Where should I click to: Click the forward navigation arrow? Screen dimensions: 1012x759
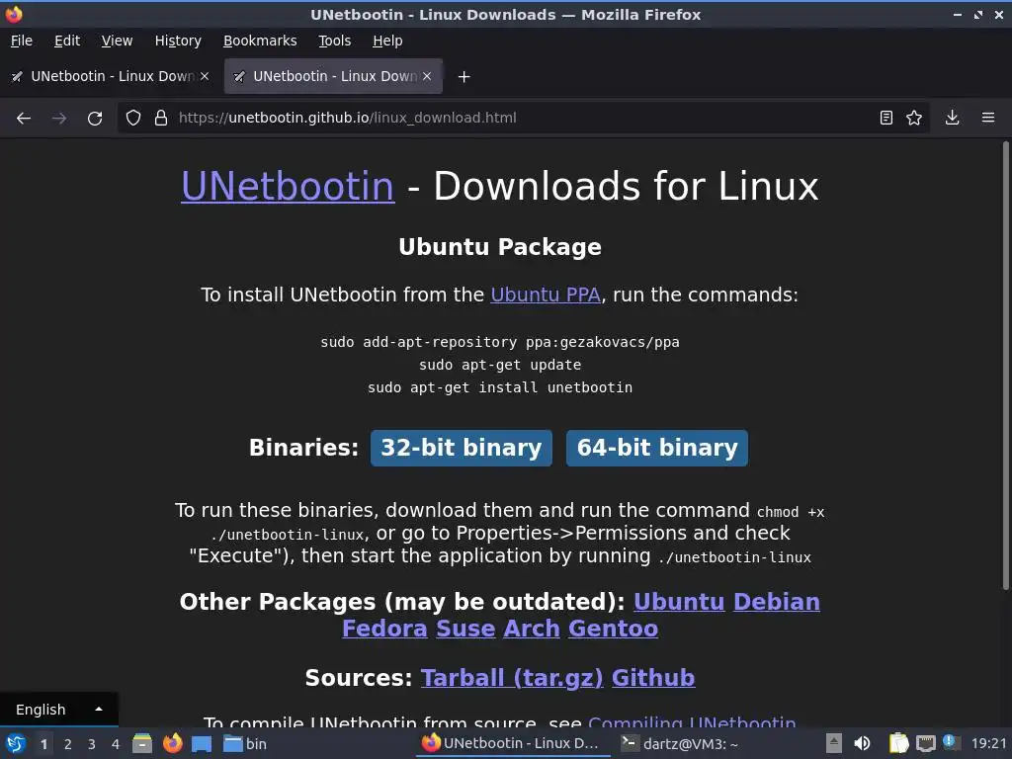coord(59,119)
